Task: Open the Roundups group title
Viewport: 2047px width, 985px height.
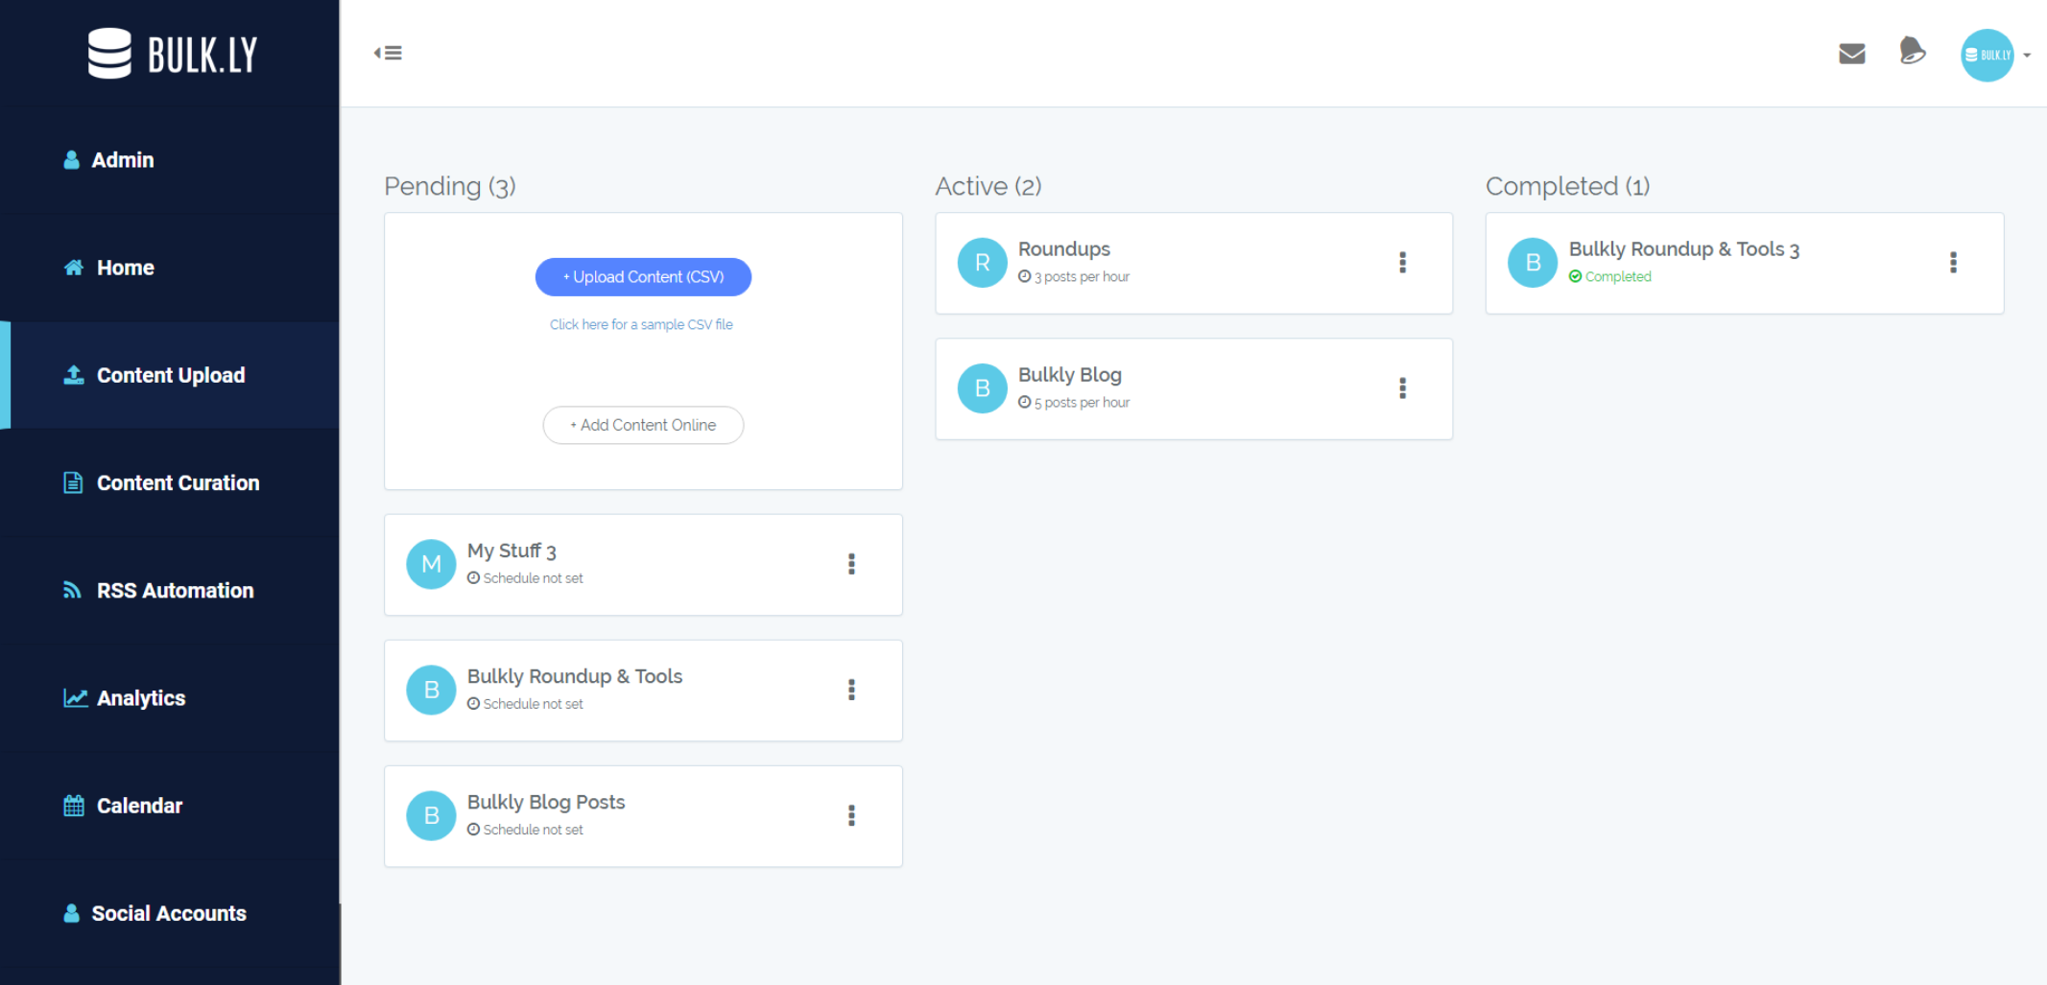Action: [x=1064, y=249]
